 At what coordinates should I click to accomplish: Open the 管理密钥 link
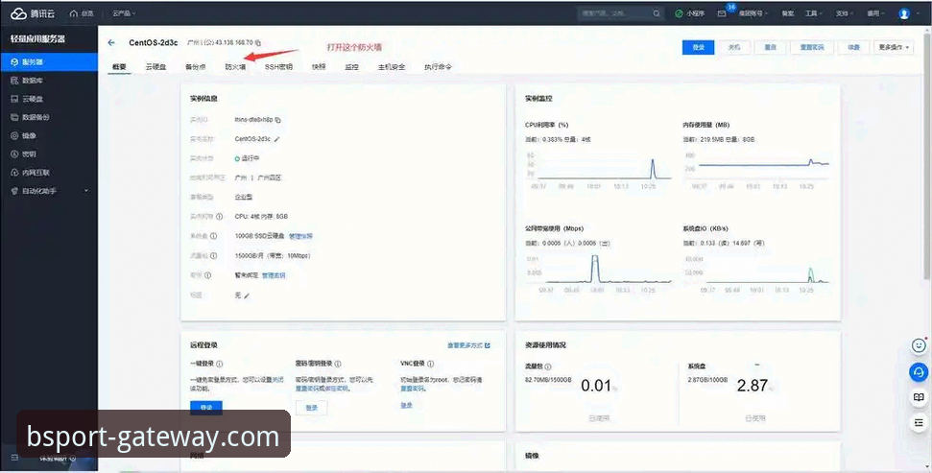pos(274,275)
